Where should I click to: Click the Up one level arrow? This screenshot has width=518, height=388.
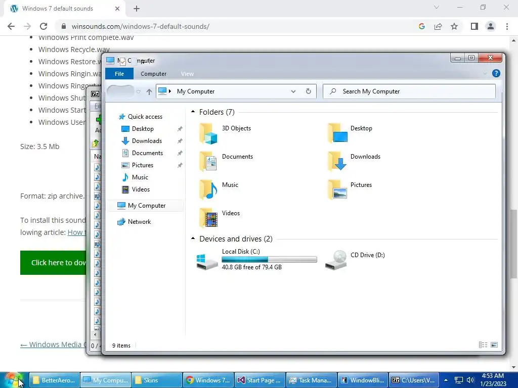(149, 92)
